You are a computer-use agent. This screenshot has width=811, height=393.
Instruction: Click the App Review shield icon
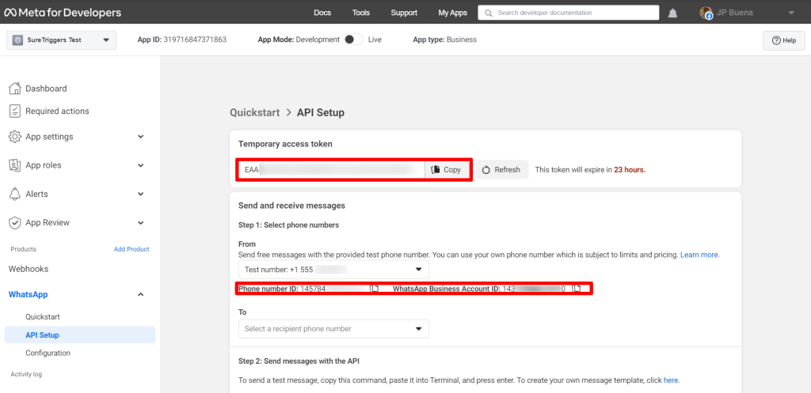pos(15,223)
